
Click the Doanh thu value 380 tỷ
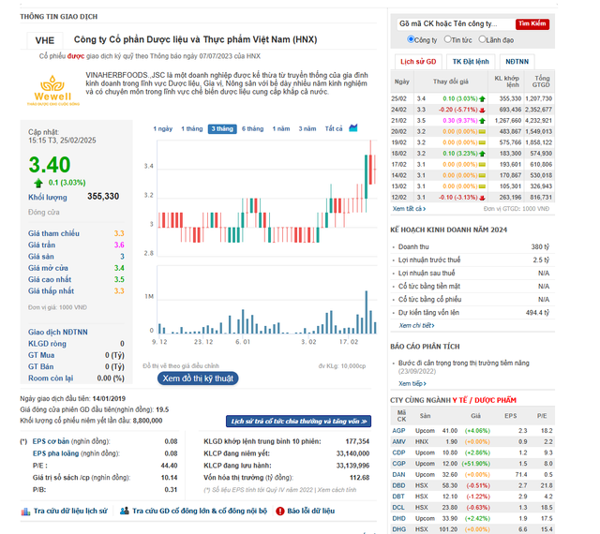(x=540, y=247)
